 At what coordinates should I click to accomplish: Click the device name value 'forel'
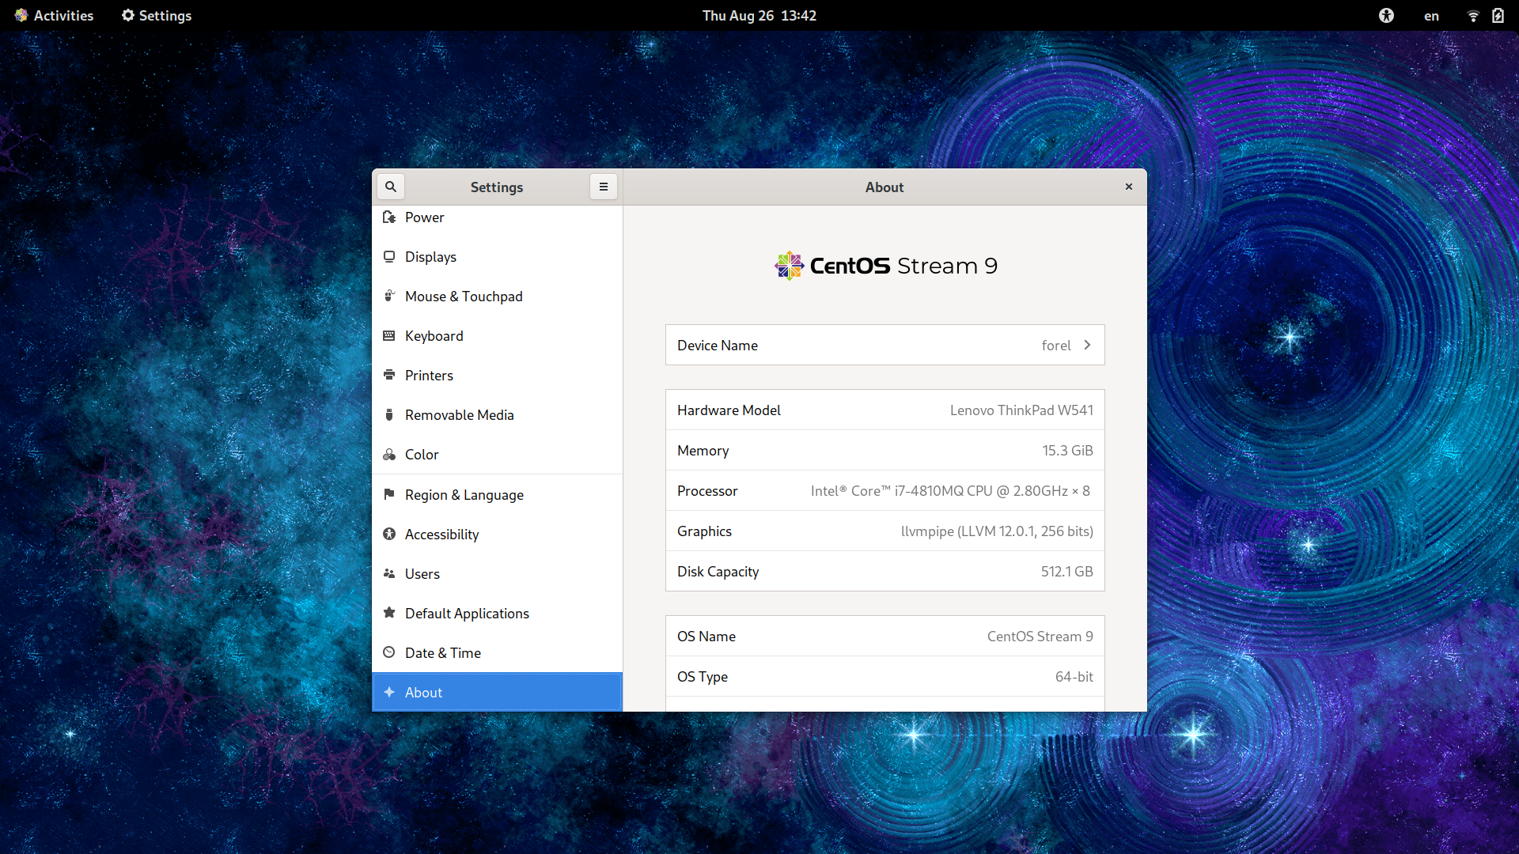click(x=1055, y=346)
